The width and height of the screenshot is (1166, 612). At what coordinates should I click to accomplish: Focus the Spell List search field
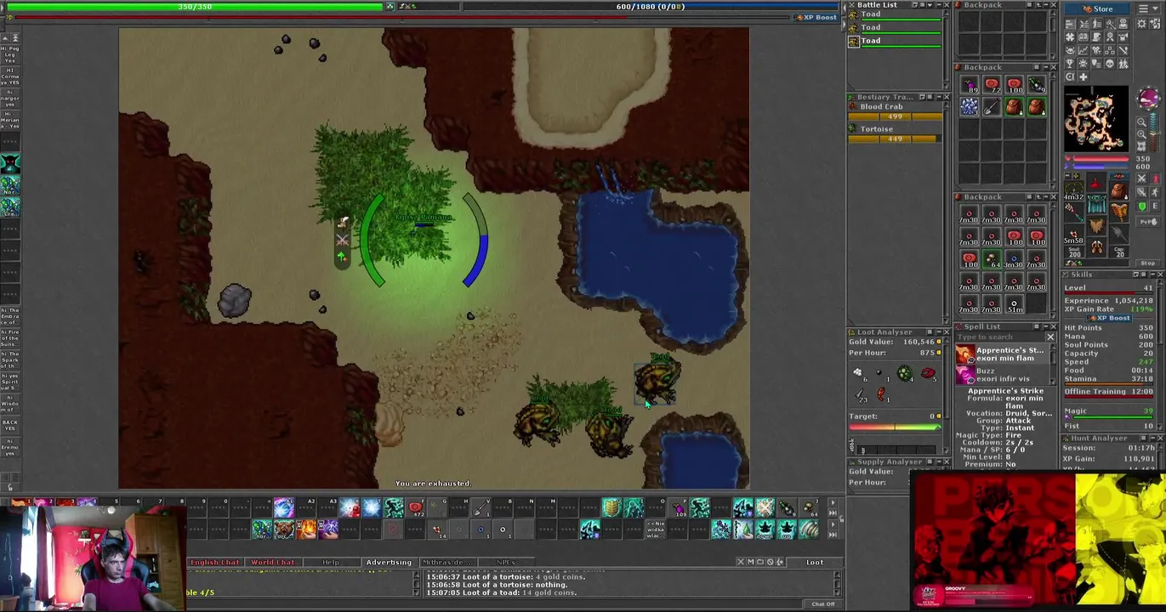tap(1000, 337)
